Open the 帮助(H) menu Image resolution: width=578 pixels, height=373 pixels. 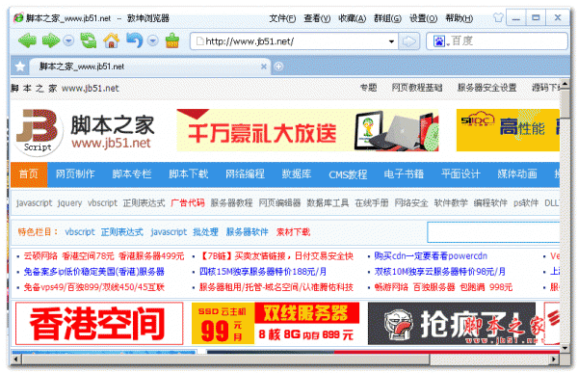(x=459, y=18)
